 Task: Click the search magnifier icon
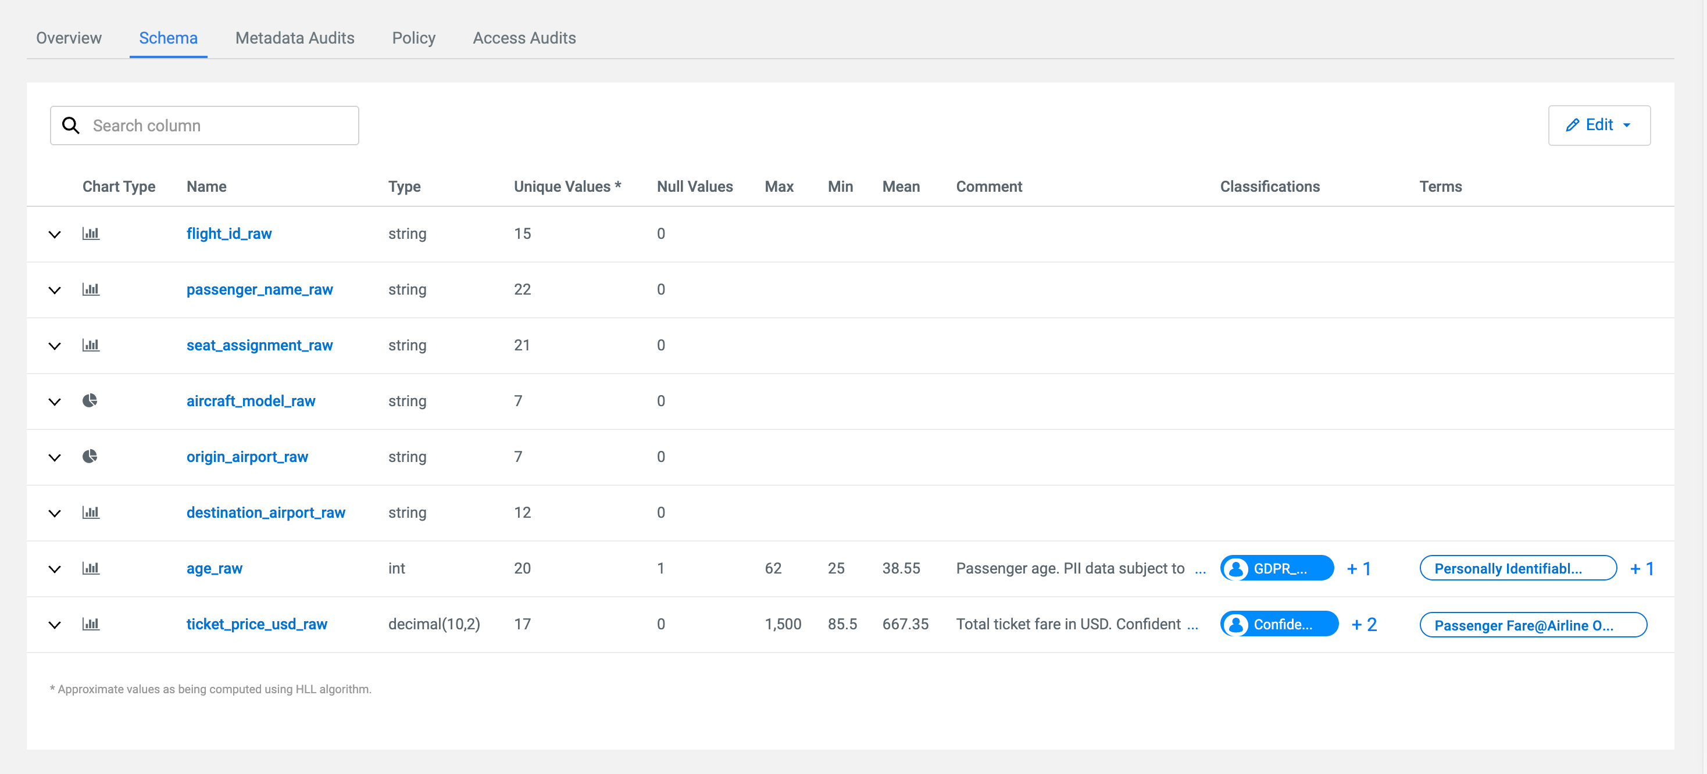tap(71, 126)
